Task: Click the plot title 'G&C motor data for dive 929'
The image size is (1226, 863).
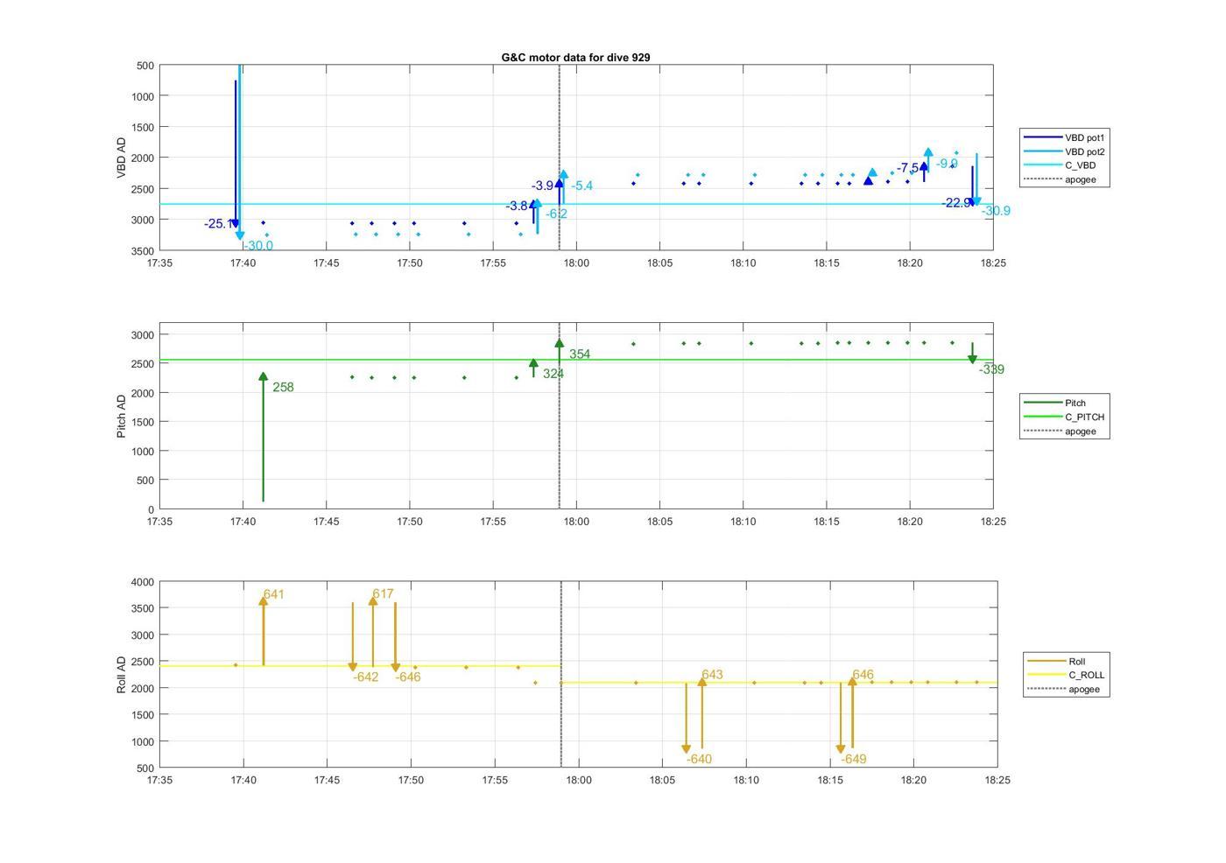Action: pyautogui.click(x=575, y=57)
